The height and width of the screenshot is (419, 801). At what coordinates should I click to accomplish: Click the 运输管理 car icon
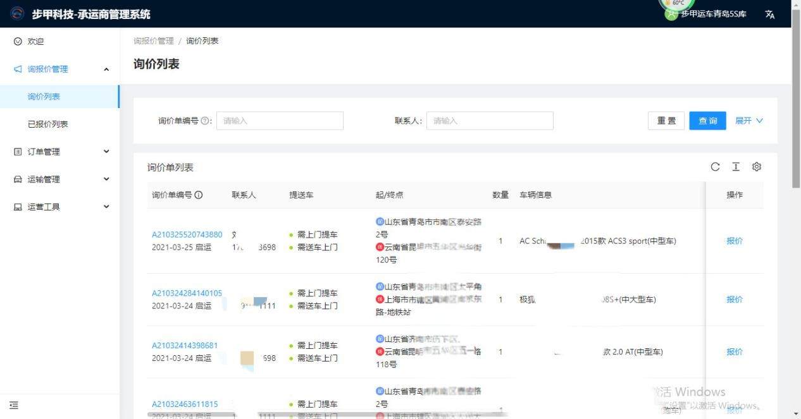click(18, 179)
